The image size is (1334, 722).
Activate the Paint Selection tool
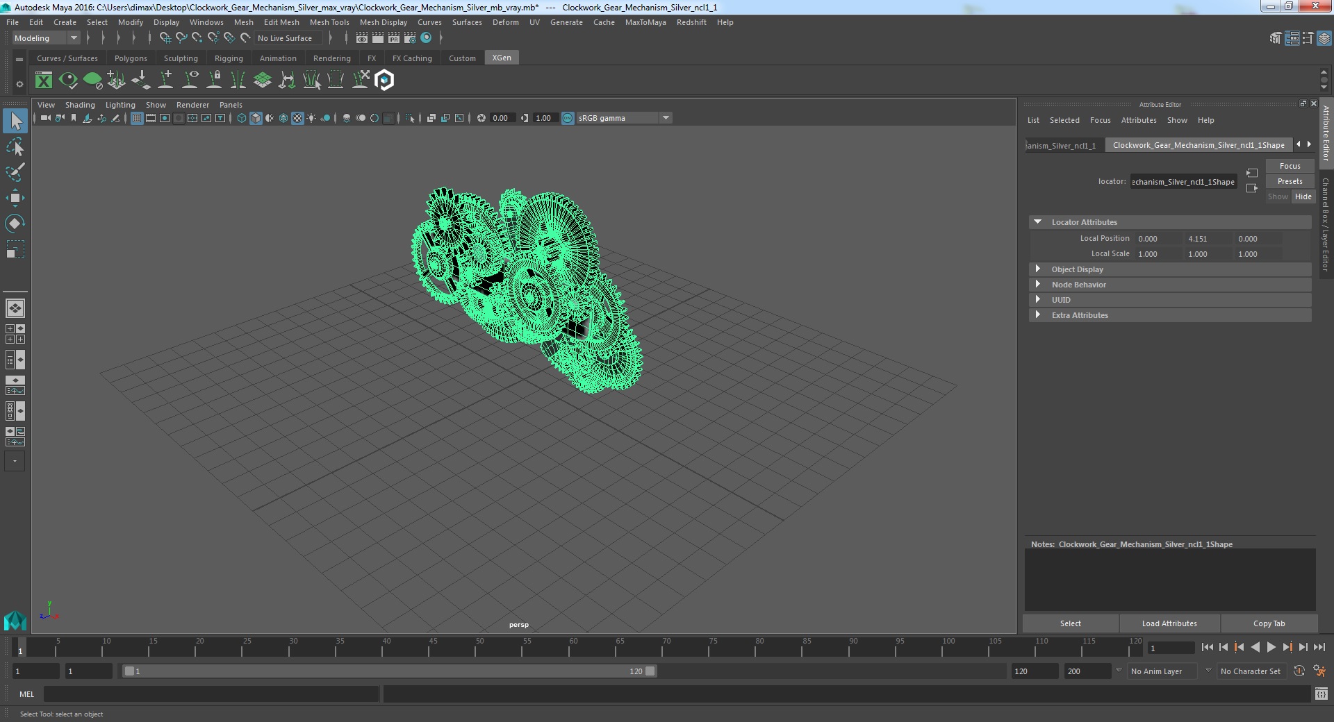click(x=15, y=172)
